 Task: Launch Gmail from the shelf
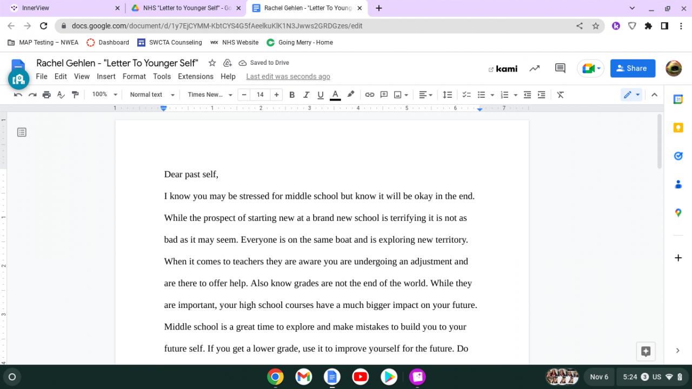304,377
